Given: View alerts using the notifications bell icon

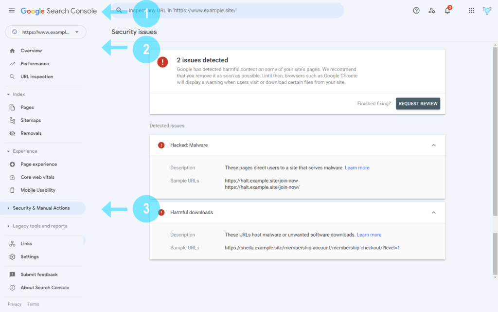Looking at the screenshot, I should pyautogui.click(x=447, y=10).
